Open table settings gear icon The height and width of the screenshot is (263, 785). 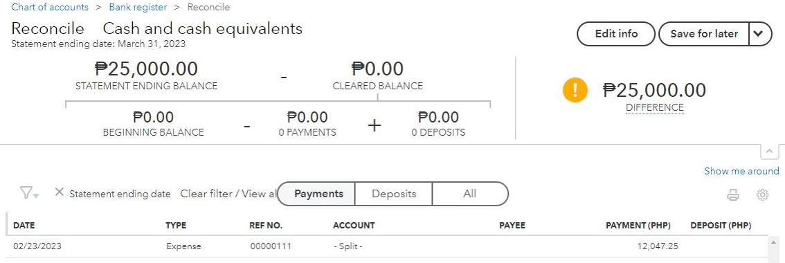tap(762, 195)
